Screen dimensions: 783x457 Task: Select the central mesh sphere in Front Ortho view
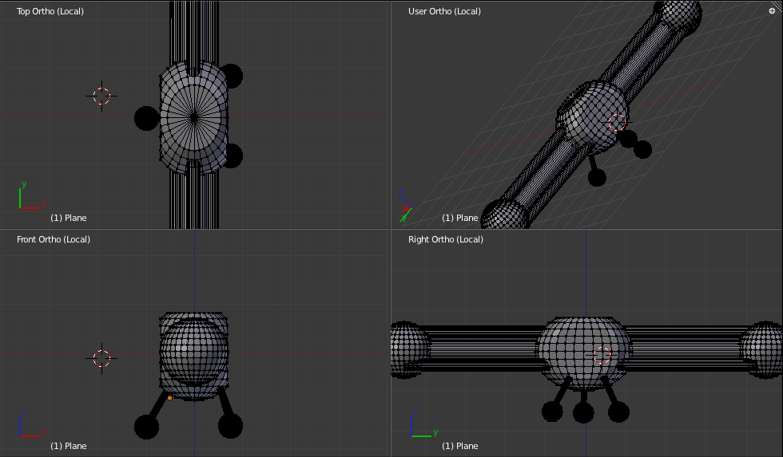193,349
